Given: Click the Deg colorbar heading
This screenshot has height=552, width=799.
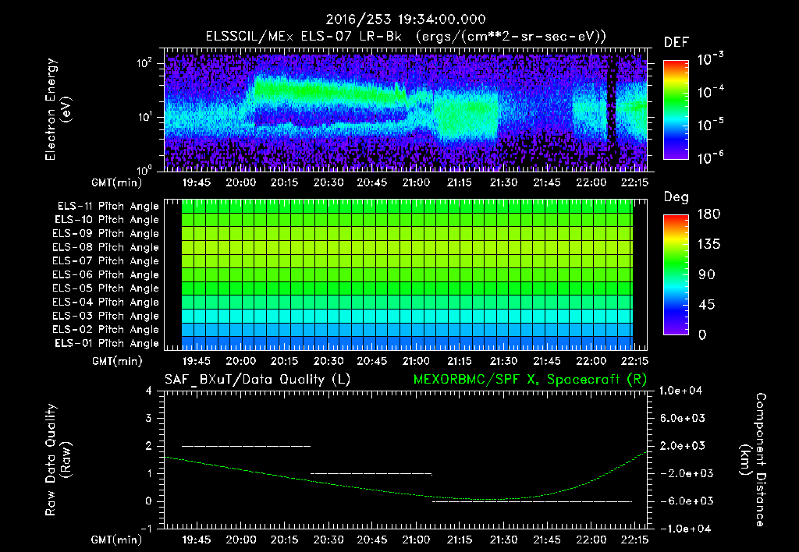Looking at the screenshot, I should coord(676,197).
